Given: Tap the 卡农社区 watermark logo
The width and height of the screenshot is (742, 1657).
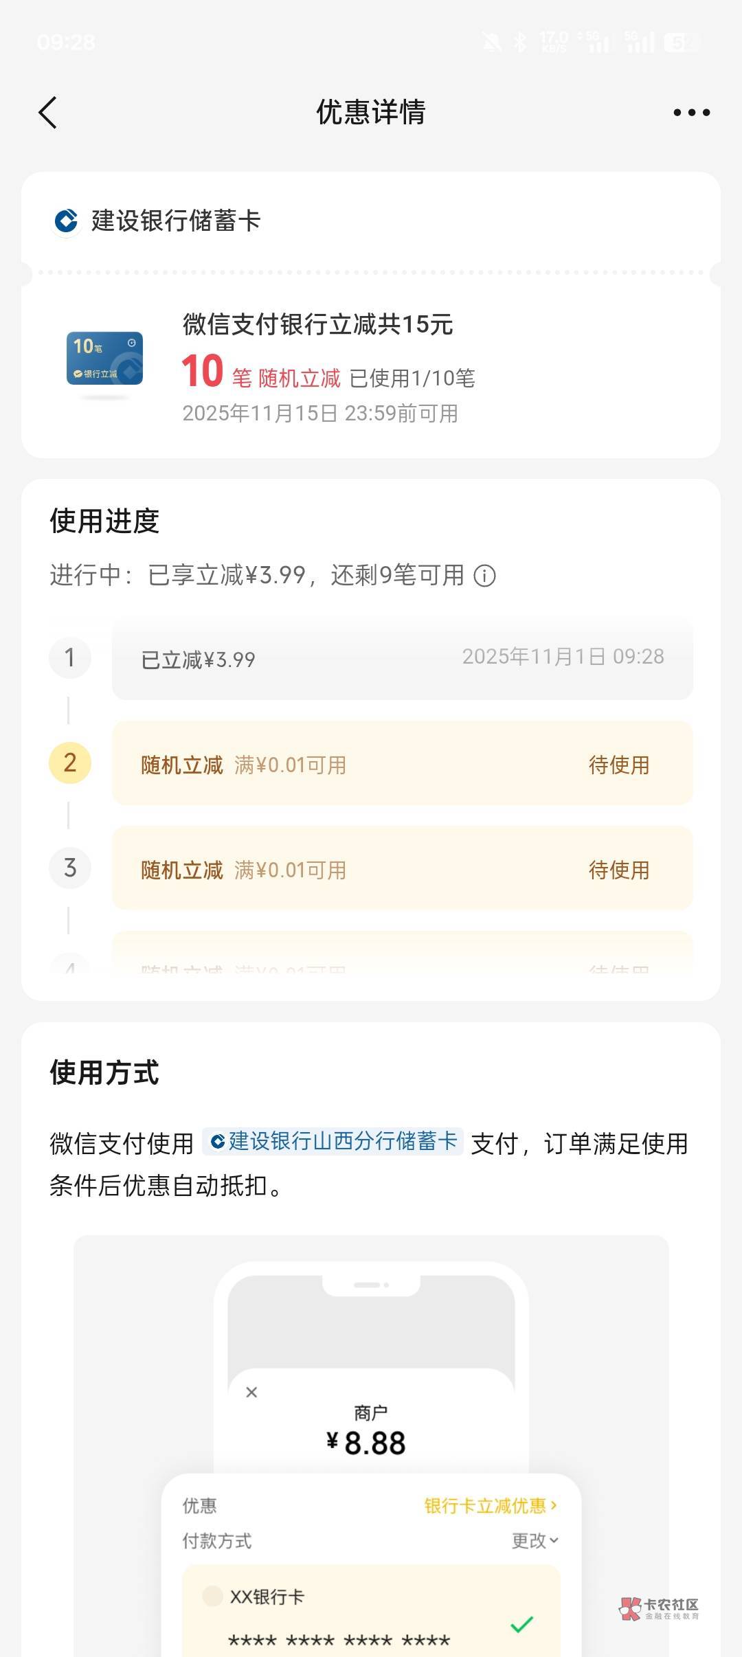Looking at the screenshot, I should tap(658, 1608).
